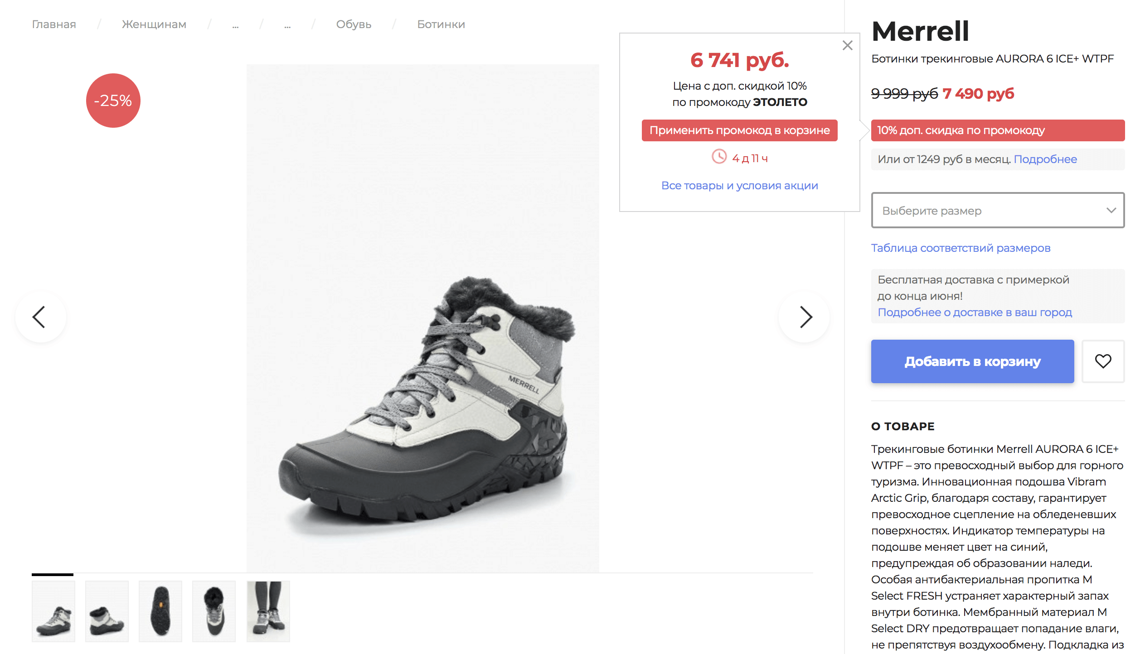Open the size selection dropdown
This screenshot has height=654, width=1145.
tap(997, 210)
